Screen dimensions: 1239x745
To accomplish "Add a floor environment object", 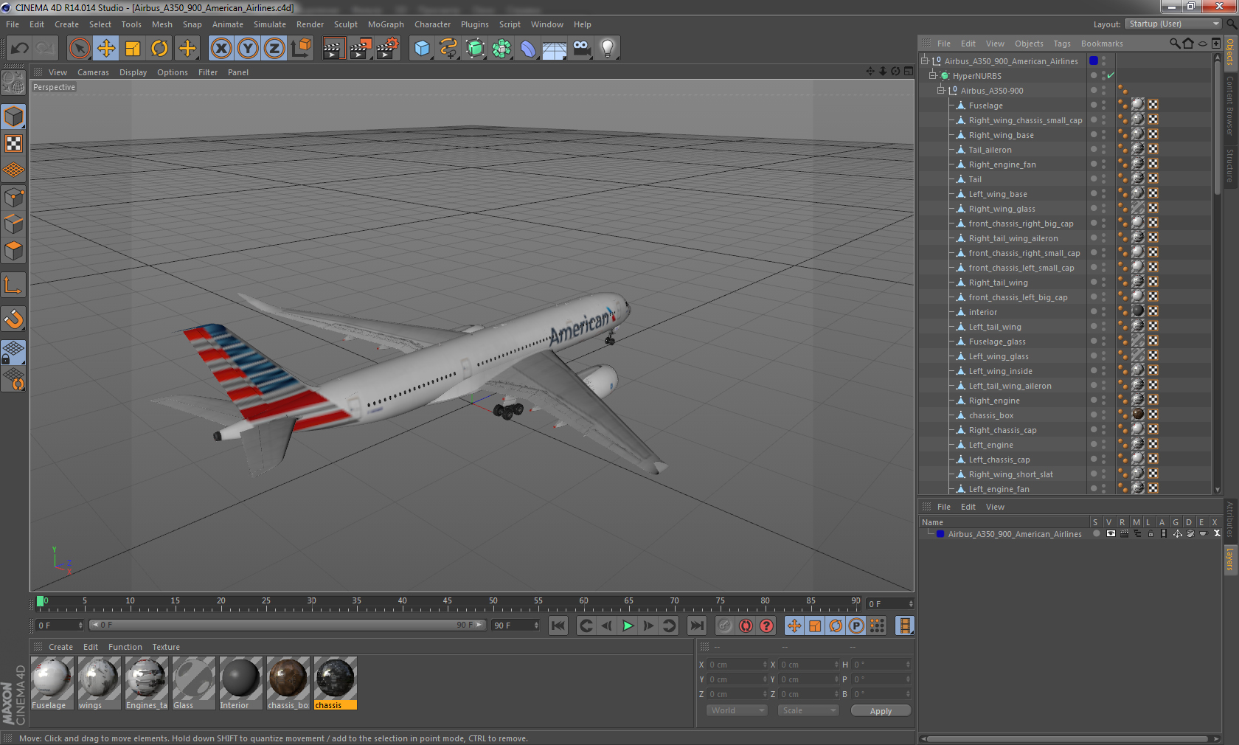I will [555, 49].
